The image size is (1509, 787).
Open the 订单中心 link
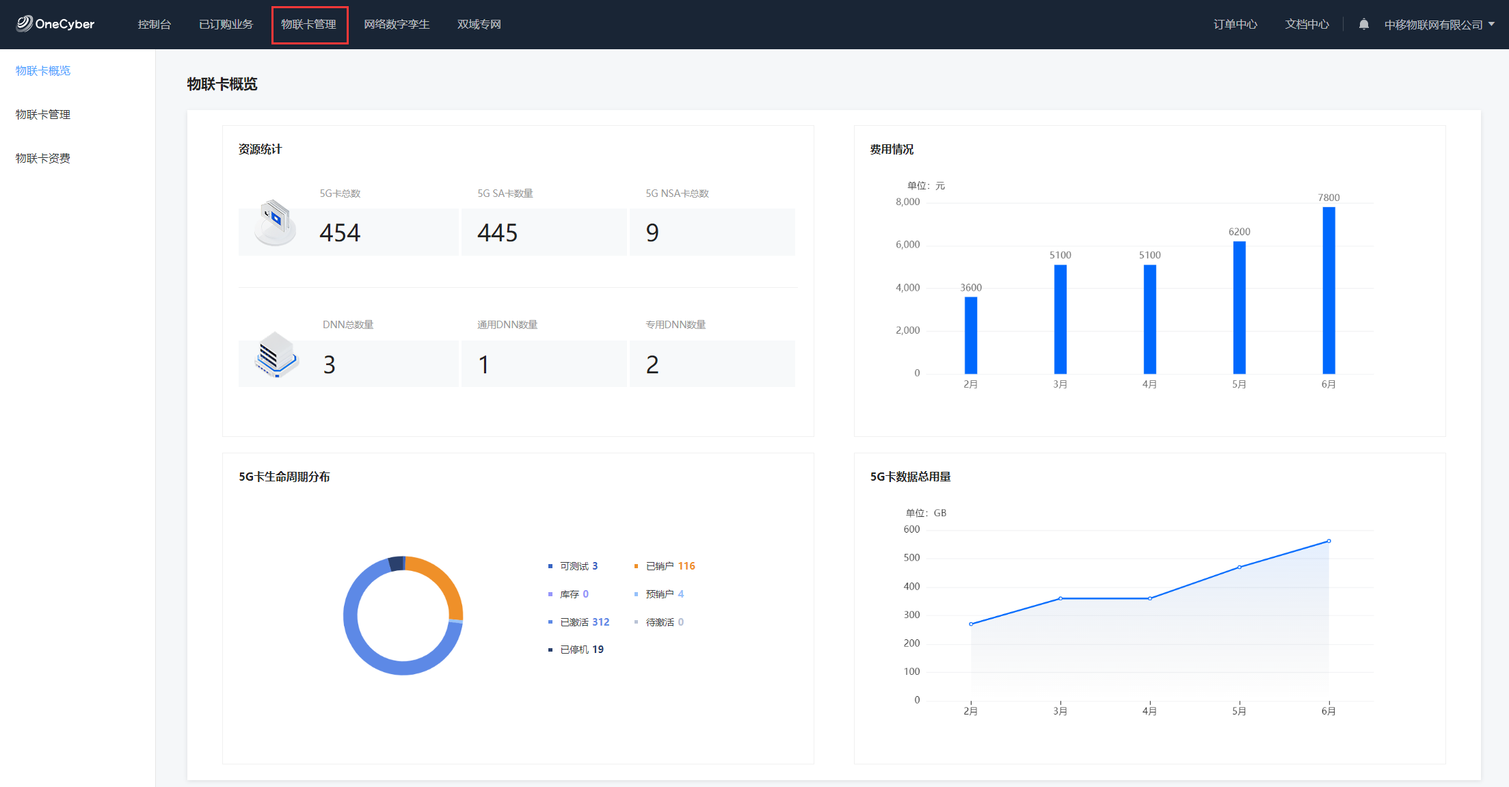click(x=1235, y=25)
